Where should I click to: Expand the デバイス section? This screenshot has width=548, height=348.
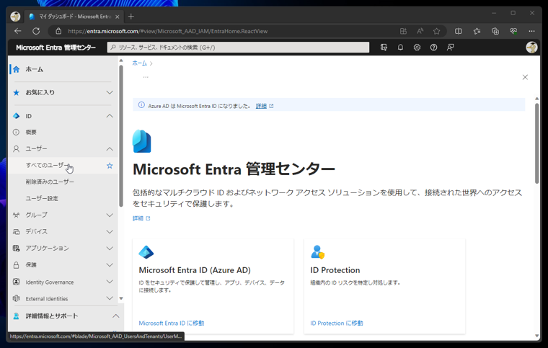coord(110,231)
